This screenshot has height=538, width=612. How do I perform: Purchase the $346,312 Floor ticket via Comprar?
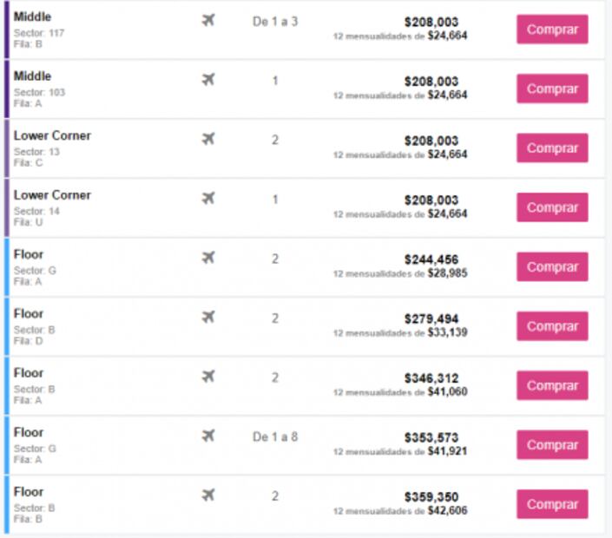coord(552,385)
